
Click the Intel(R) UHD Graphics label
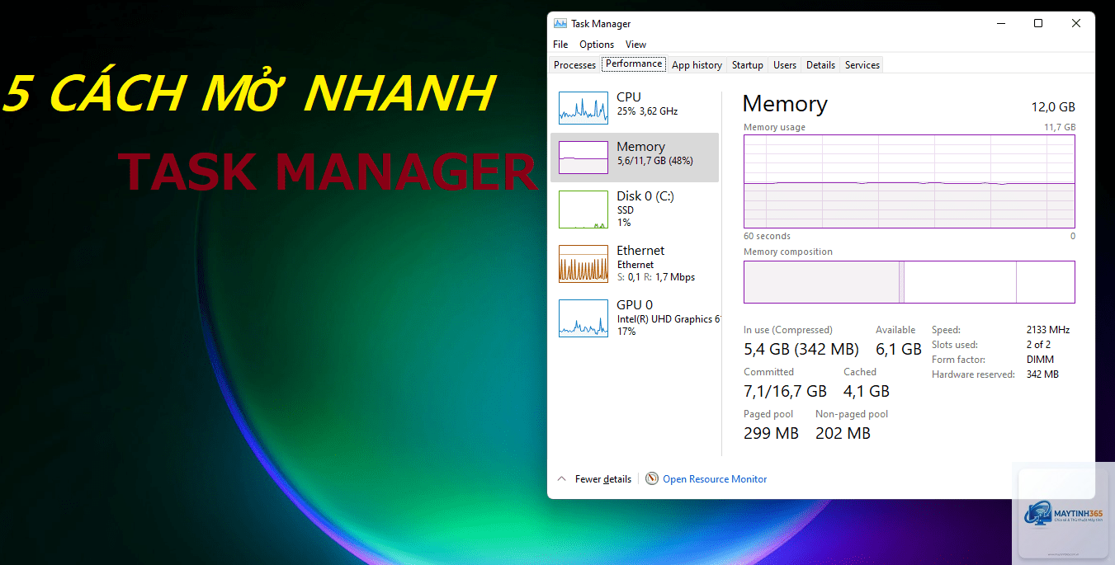pos(669,319)
